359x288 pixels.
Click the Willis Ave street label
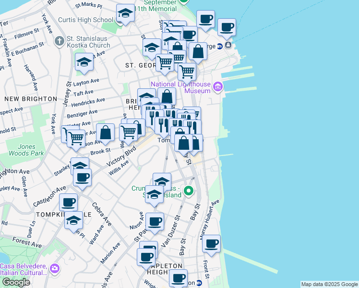coord(119,168)
